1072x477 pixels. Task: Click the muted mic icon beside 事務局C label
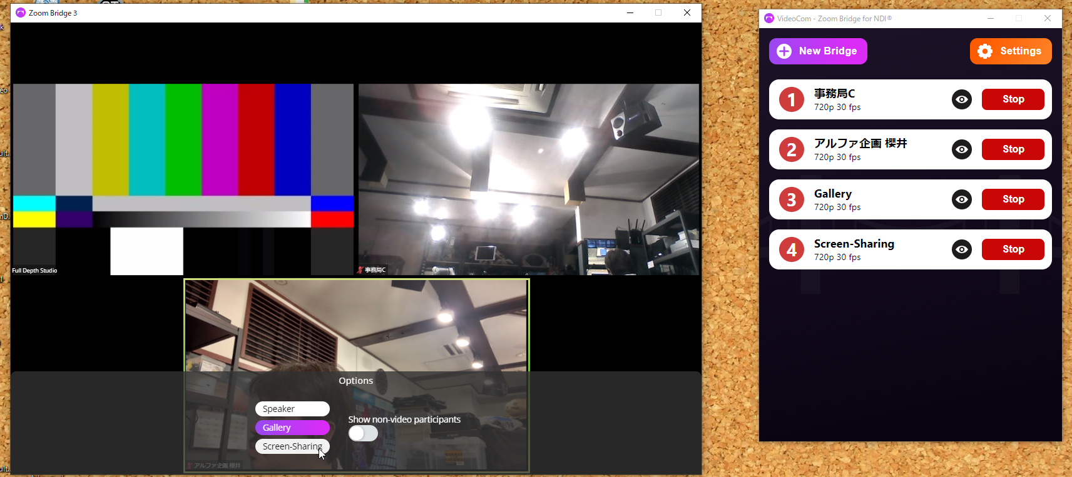pyautogui.click(x=360, y=270)
